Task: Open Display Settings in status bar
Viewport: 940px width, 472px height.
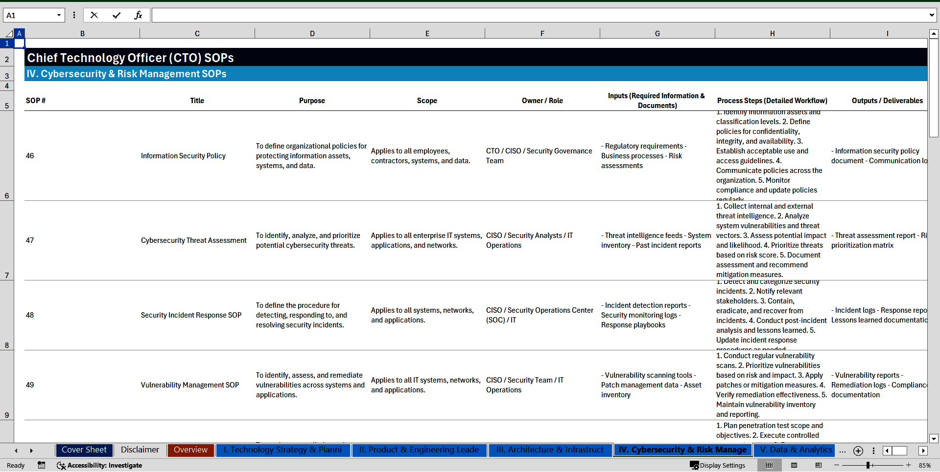Action: 718,465
